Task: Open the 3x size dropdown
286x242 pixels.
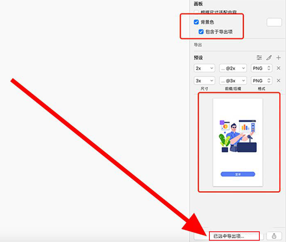Action: [204, 81]
